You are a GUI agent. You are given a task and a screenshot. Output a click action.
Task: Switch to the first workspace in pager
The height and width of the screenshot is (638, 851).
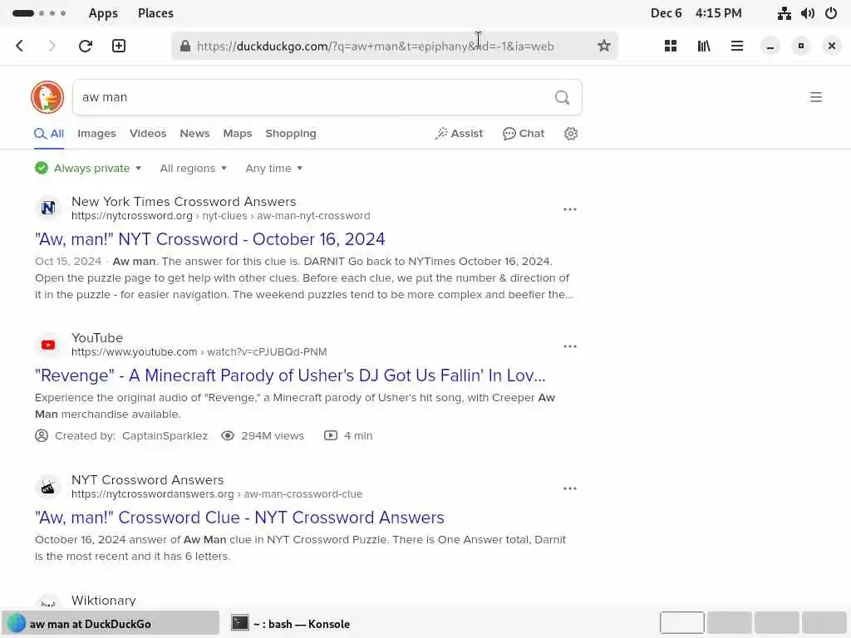682,623
